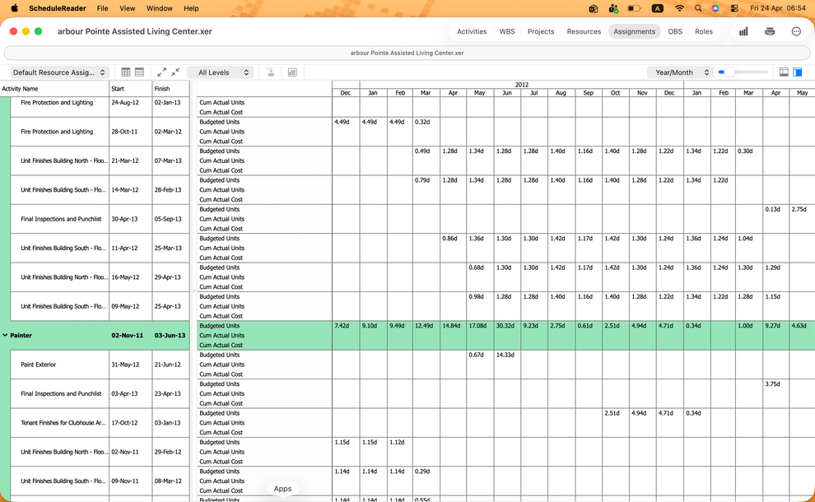Click the Activity Name column header
The width and height of the screenshot is (815, 502).
point(54,88)
